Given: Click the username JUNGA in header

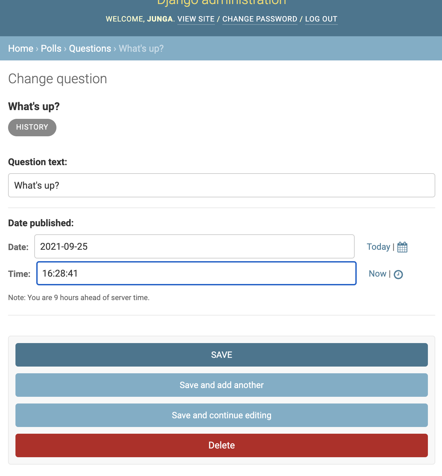Looking at the screenshot, I should (160, 19).
